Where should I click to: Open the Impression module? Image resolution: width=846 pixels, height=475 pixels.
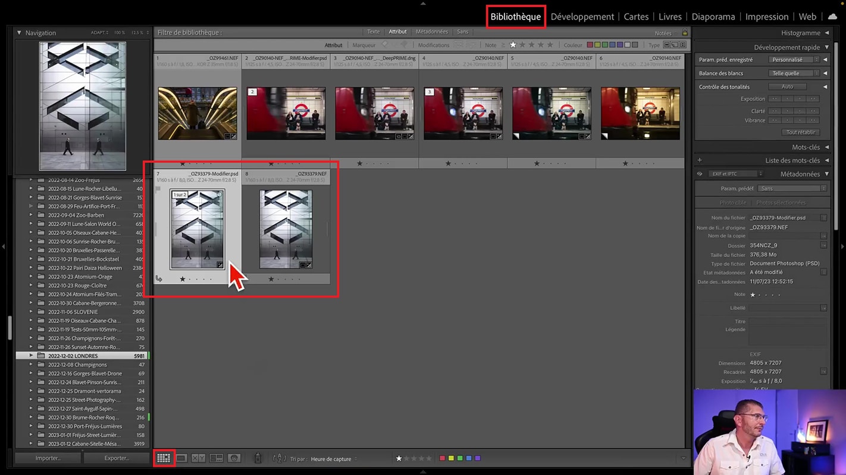(x=767, y=17)
